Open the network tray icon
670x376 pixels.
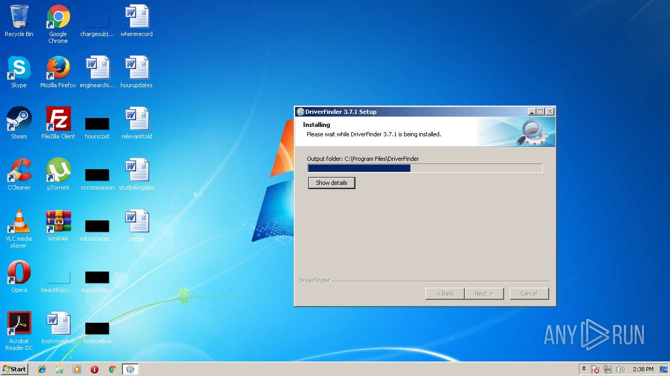click(608, 370)
